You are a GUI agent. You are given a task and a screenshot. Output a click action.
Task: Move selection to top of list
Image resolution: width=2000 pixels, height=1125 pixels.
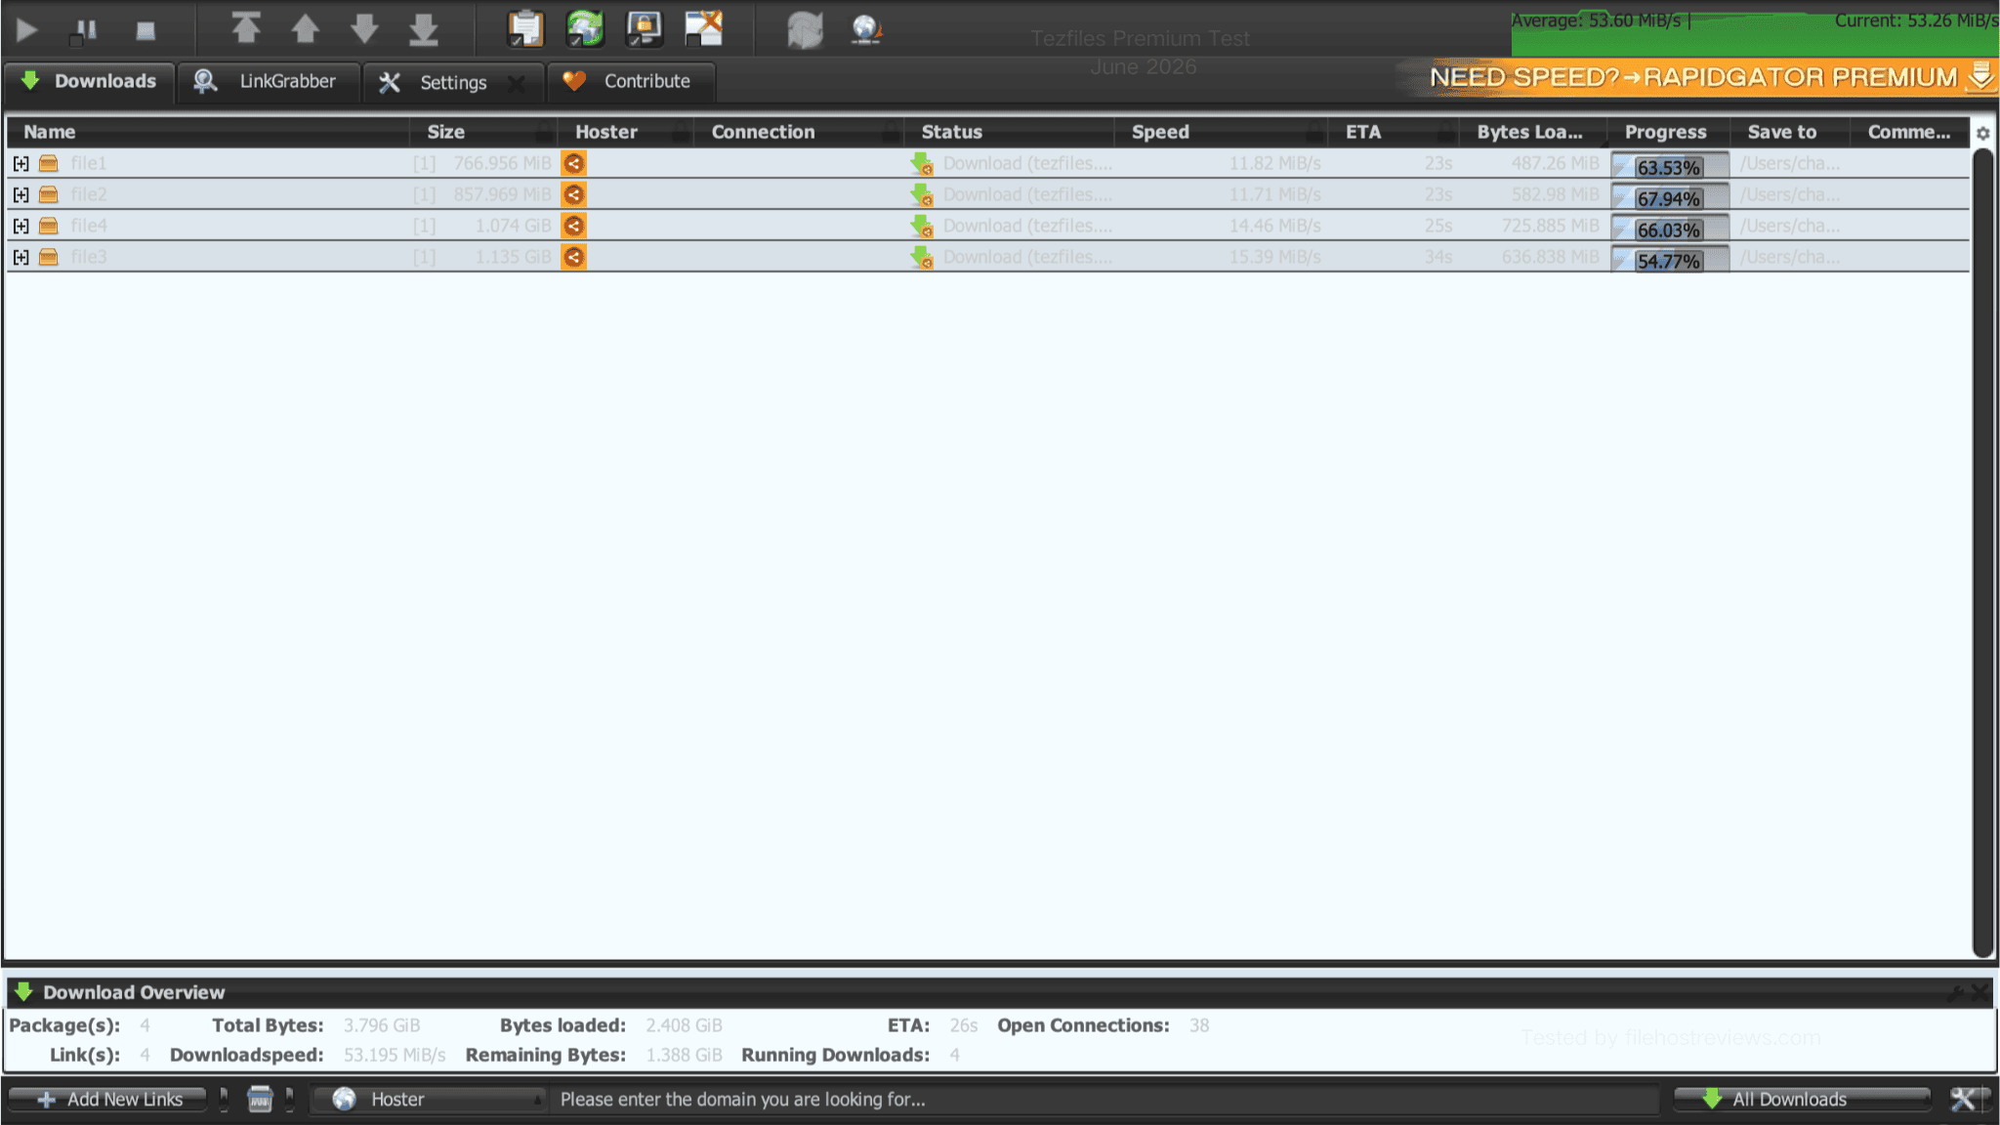[x=246, y=28]
